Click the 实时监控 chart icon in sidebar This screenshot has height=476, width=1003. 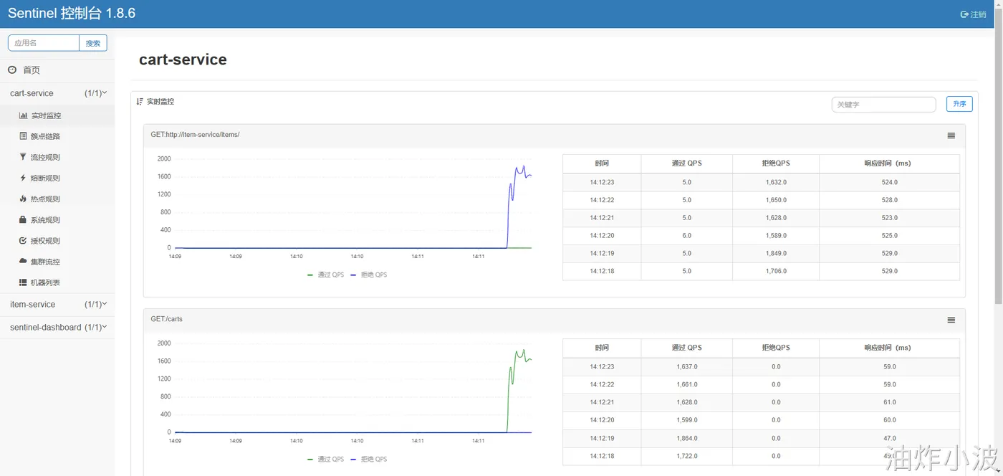click(x=23, y=115)
